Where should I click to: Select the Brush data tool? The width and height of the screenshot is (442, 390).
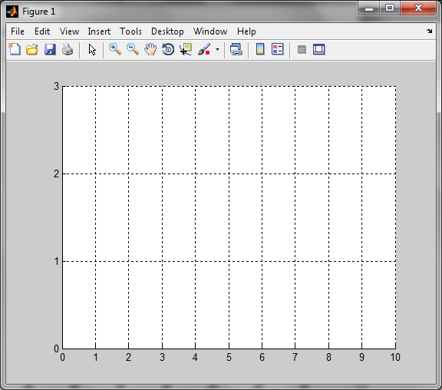(205, 49)
